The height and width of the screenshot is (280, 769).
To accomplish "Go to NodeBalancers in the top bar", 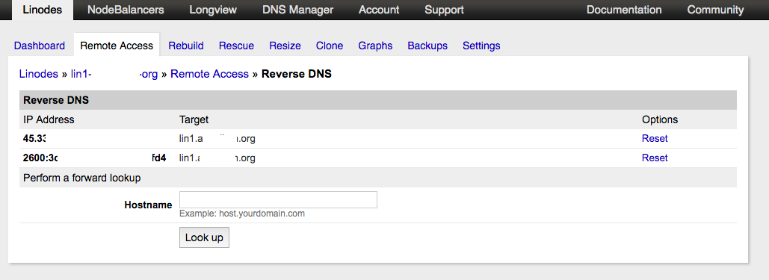I will [126, 10].
